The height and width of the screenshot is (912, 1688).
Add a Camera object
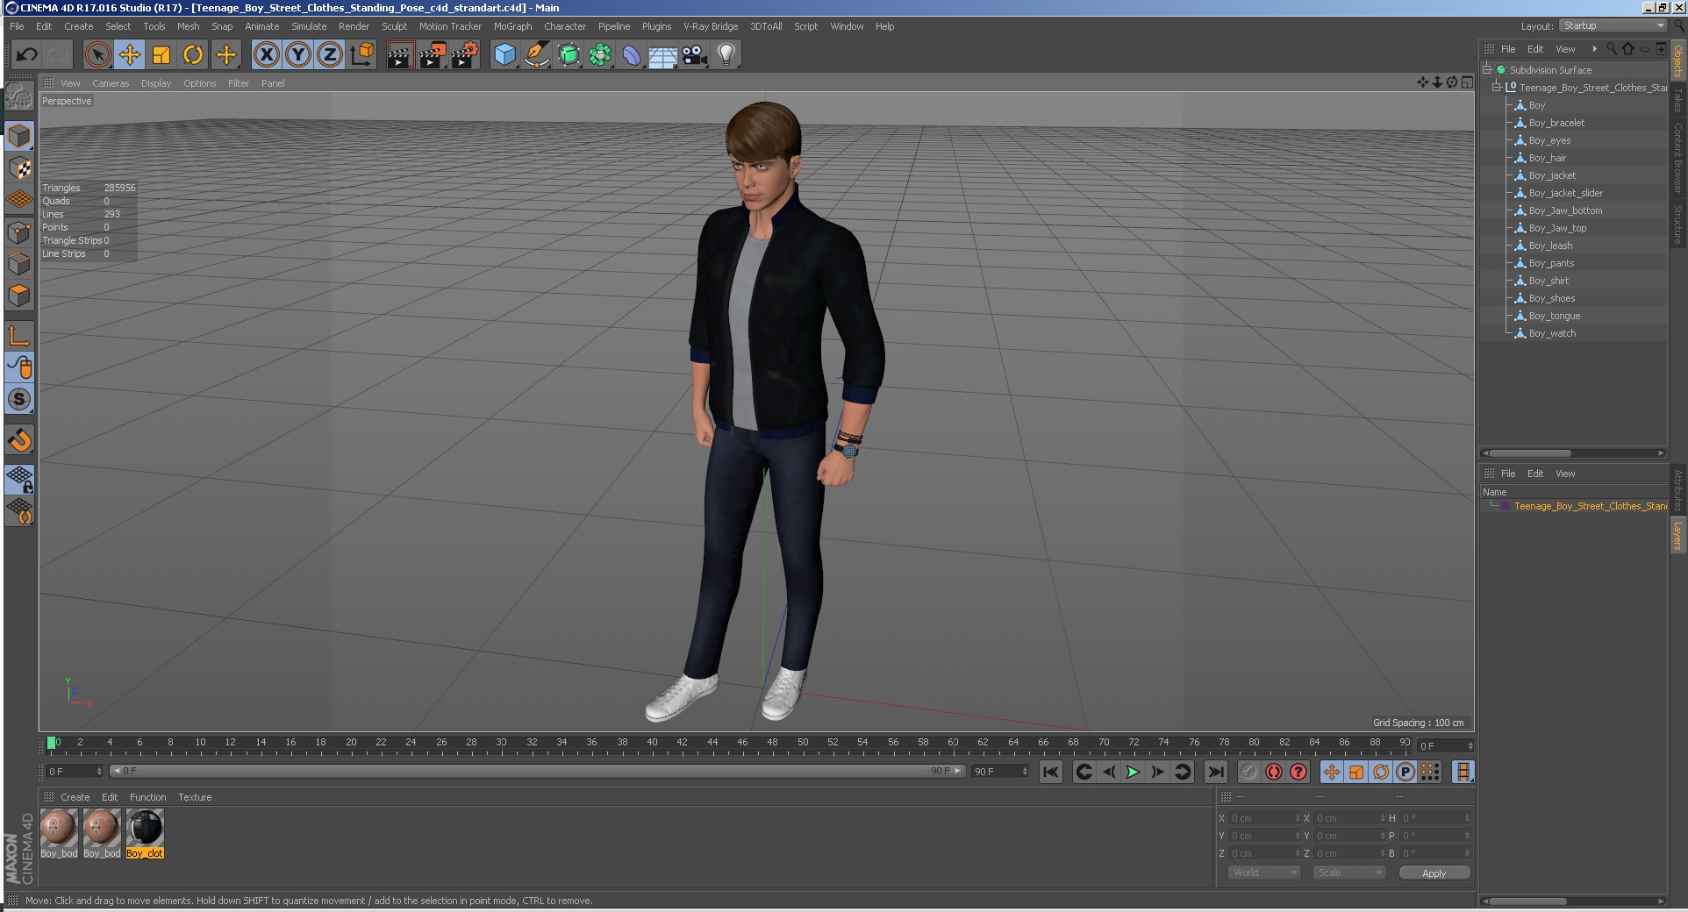695,55
